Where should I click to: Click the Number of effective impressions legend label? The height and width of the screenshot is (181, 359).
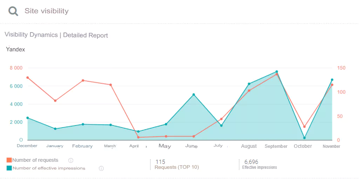point(49,168)
